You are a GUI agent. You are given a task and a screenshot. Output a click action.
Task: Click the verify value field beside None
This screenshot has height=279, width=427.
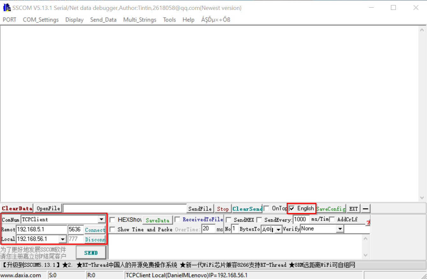357,229
